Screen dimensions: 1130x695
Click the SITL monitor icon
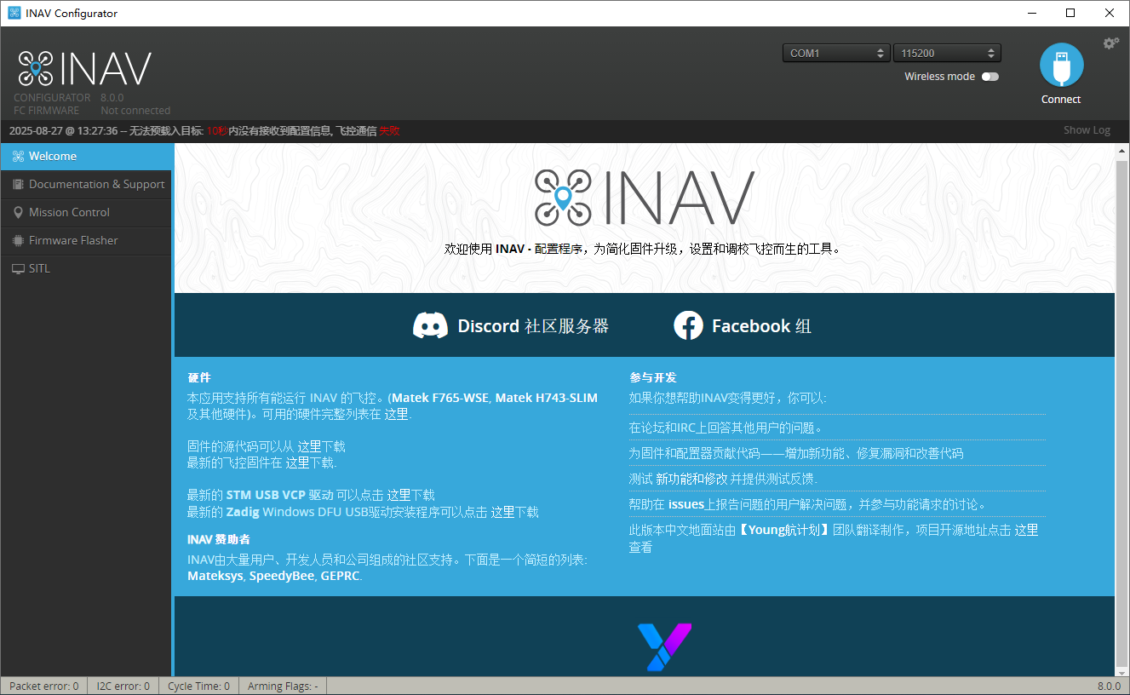pos(18,268)
